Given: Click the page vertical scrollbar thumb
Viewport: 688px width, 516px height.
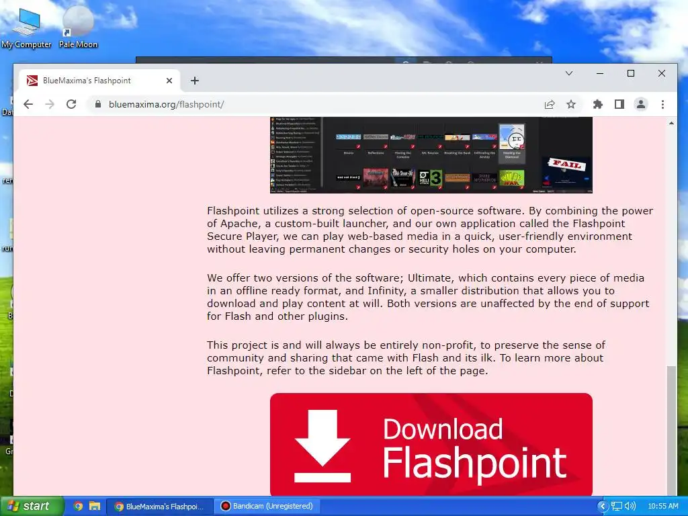Looking at the screenshot, I should click(x=671, y=430).
